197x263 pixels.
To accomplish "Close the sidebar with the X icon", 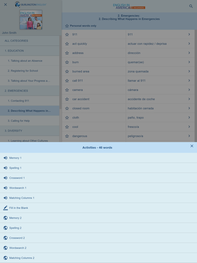I will click(5, 4).
